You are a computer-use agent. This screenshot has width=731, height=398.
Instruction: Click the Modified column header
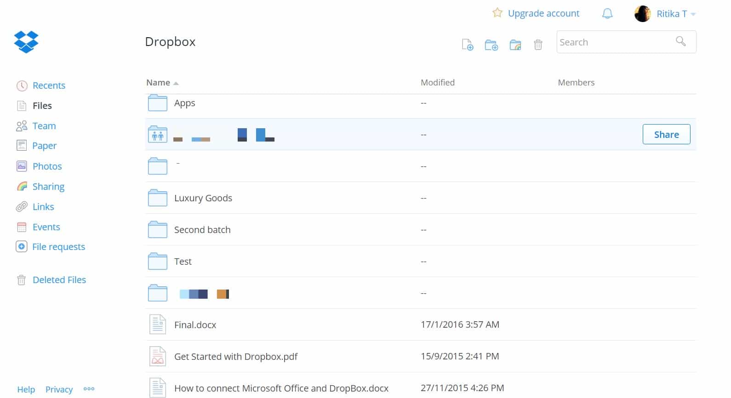coord(438,83)
